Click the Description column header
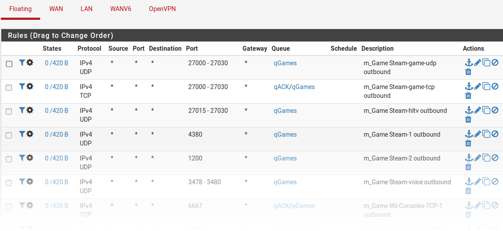 [377, 48]
